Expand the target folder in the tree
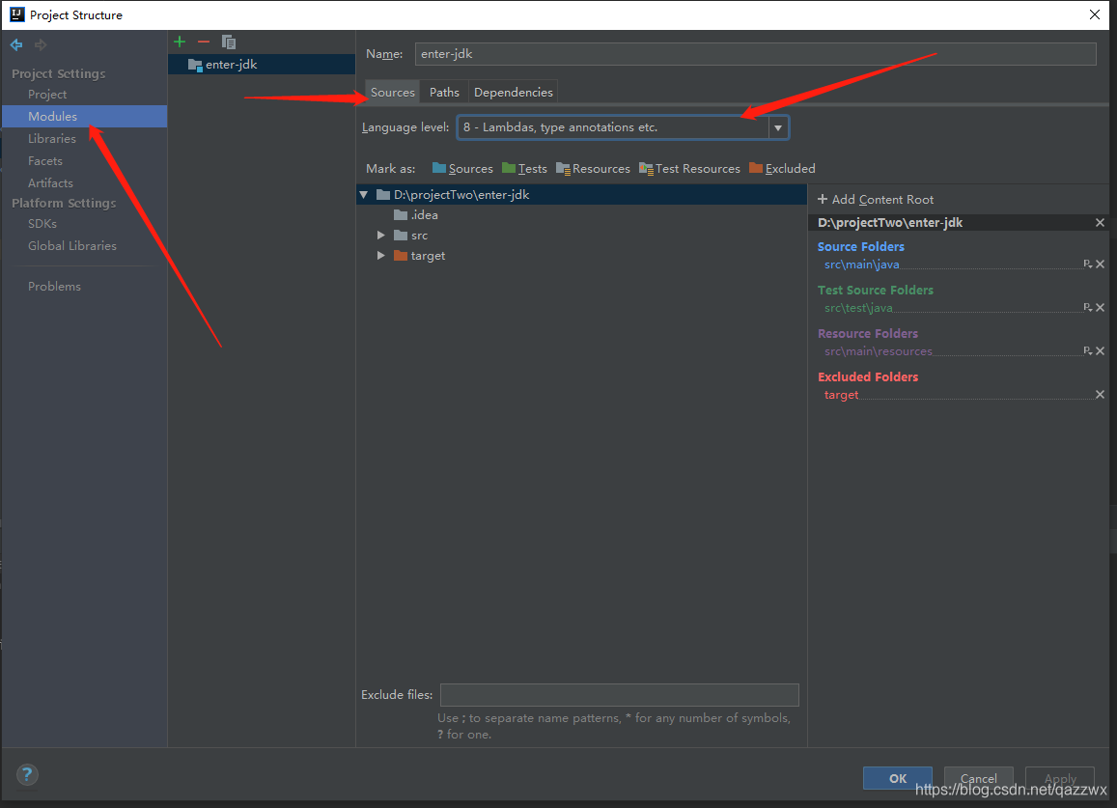 (x=380, y=255)
